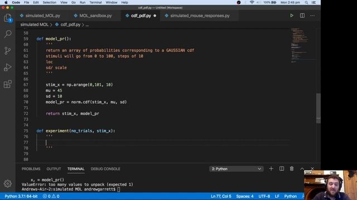Open the Help menu
This screenshot has width=357, height=200.
[124, 2]
